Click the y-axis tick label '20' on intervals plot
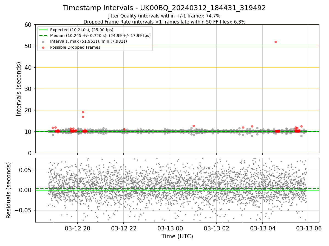The image size is (329, 246). click(28, 110)
